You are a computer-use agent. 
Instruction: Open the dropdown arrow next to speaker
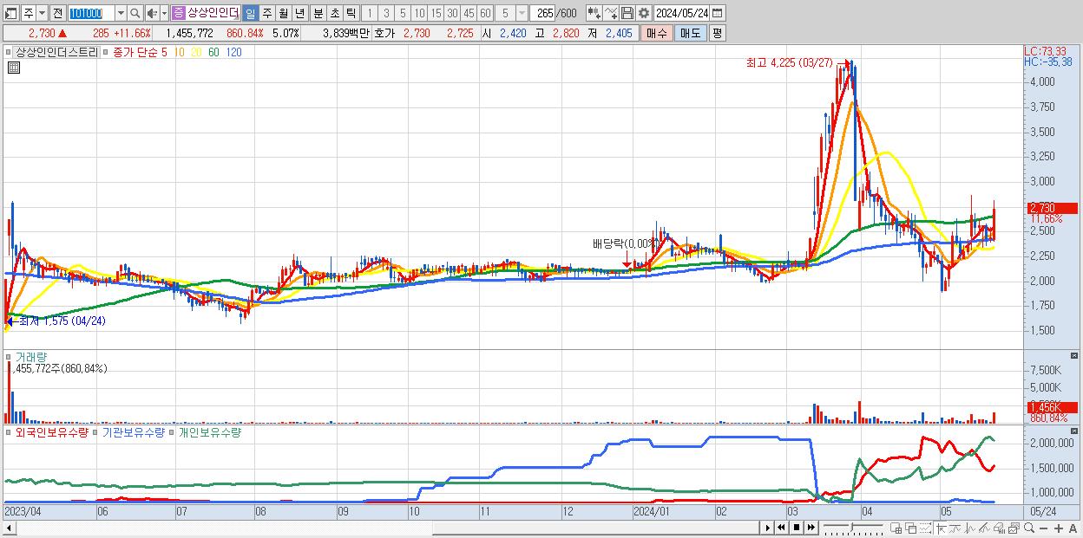click(x=164, y=13)
